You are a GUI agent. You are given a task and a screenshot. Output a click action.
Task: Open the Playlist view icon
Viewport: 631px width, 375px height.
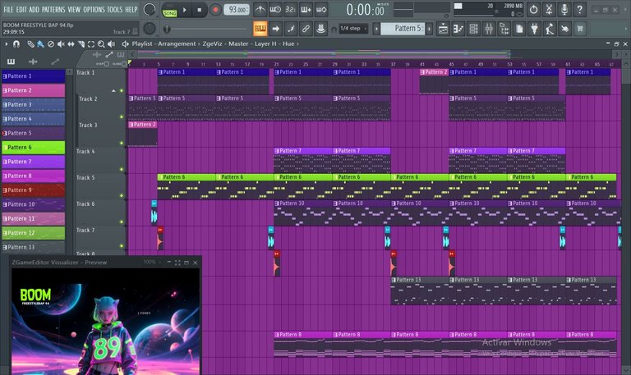click(443, 29)
